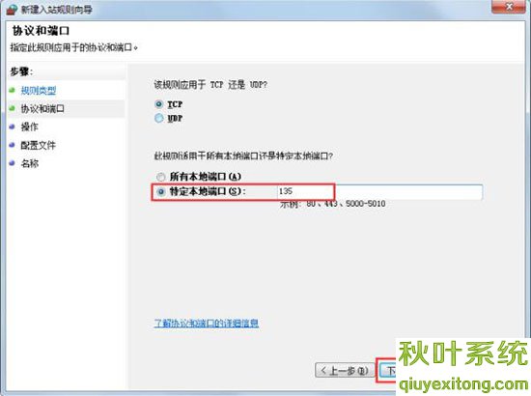Select the TCP radio button
The height and width of the screenshot is (396, 531).
coord(159,104)
